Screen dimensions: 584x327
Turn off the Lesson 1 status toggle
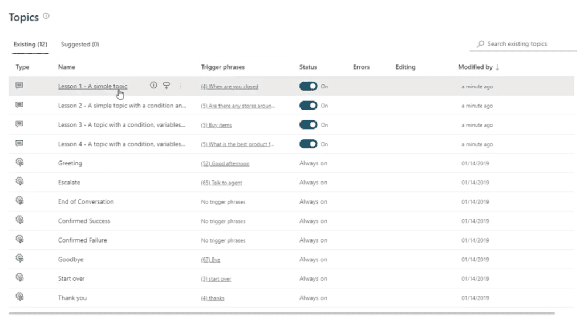tap(308, 86)
